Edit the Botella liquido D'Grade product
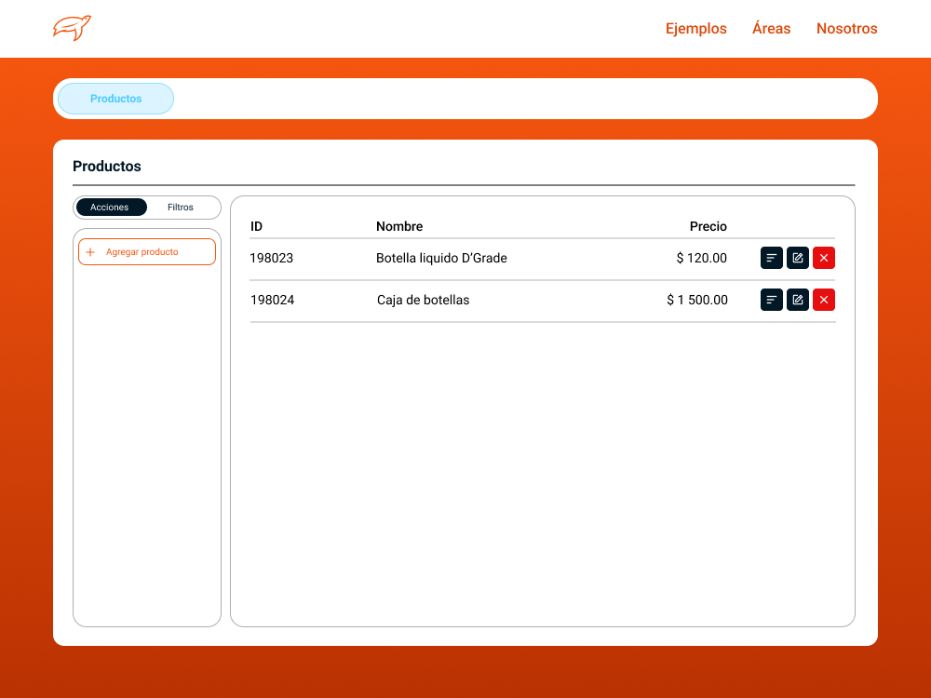 (798, 258)
